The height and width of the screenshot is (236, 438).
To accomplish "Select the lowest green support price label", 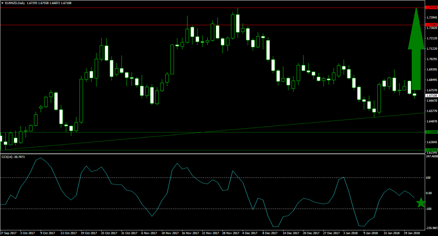I will tap(431, 150).
